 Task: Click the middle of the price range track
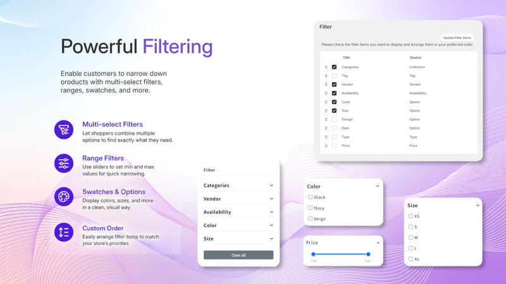tap(341, 254)
